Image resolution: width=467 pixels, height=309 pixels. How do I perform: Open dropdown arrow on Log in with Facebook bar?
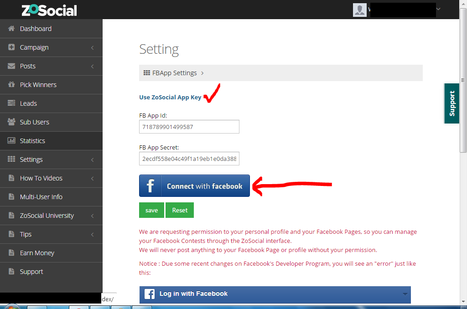pos(405,294)
